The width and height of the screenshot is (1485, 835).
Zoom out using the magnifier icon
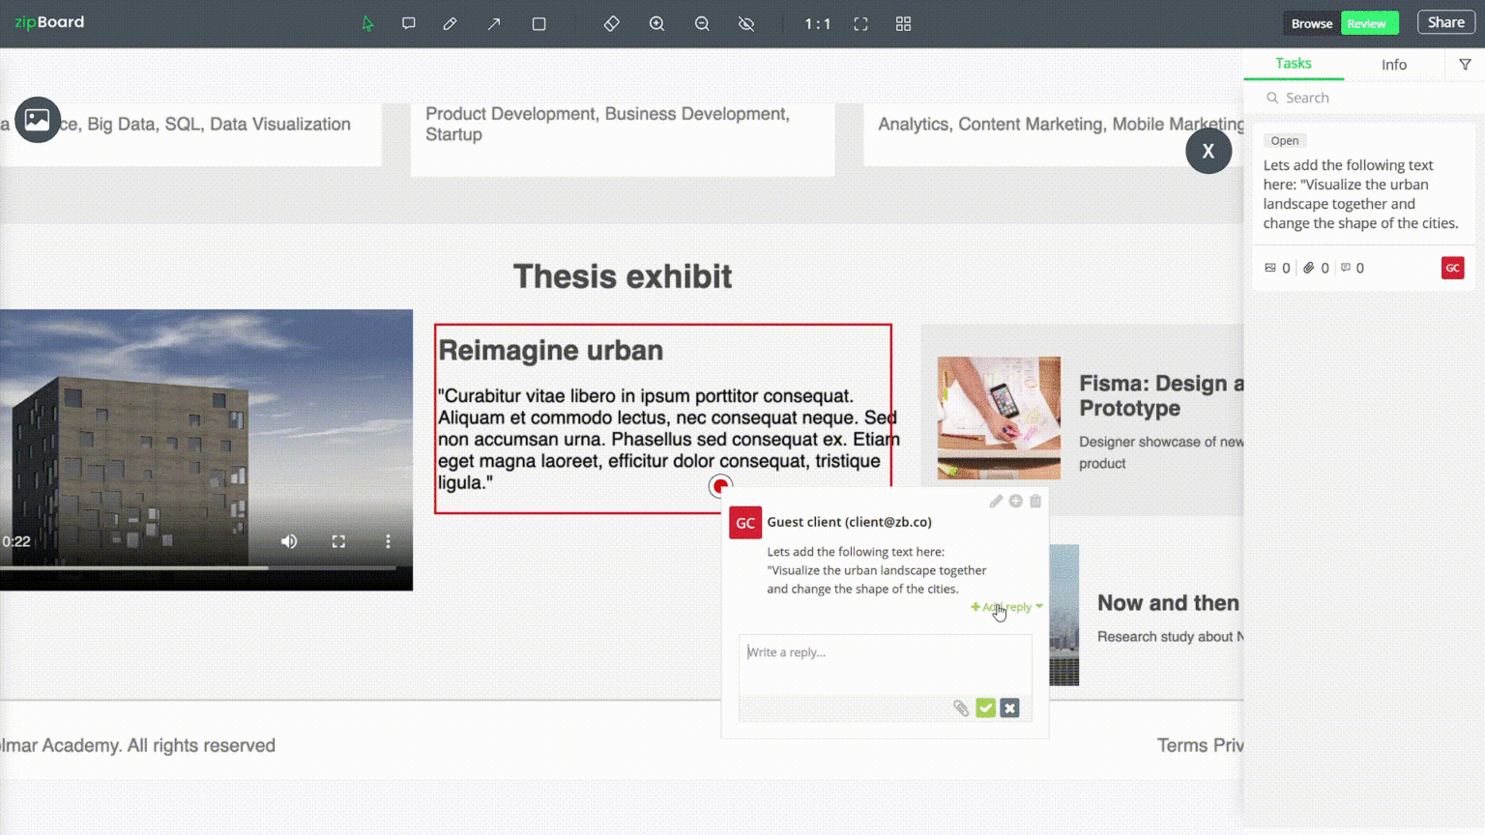[x=702, y=23]
